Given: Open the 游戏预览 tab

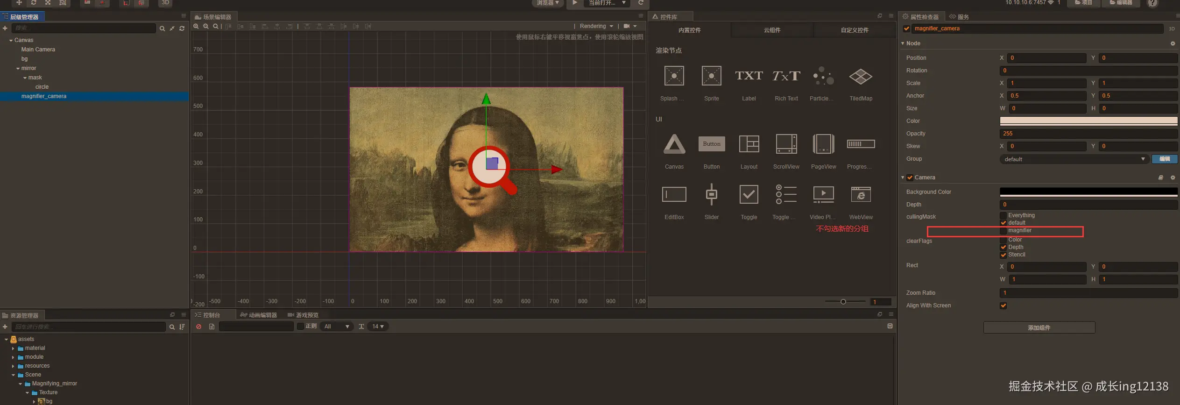Looking at the screenshot, I should (303, 315).
